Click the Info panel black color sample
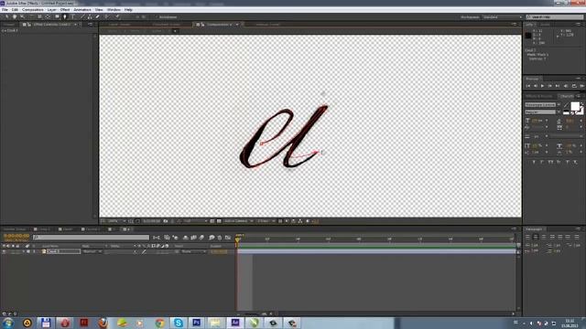586x329 pixels. [528, 36]
